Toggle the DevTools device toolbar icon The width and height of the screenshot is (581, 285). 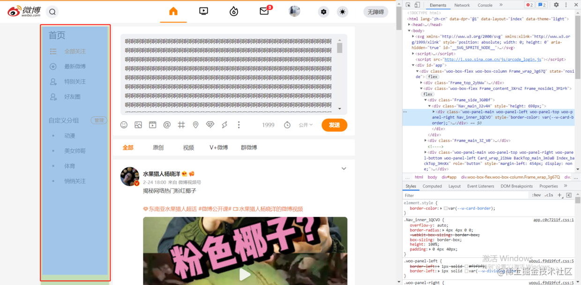[x=417, y=5]
